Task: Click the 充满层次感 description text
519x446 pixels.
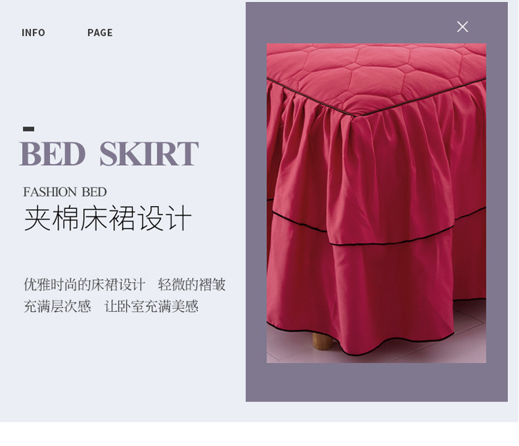Action: coord(57,306)
